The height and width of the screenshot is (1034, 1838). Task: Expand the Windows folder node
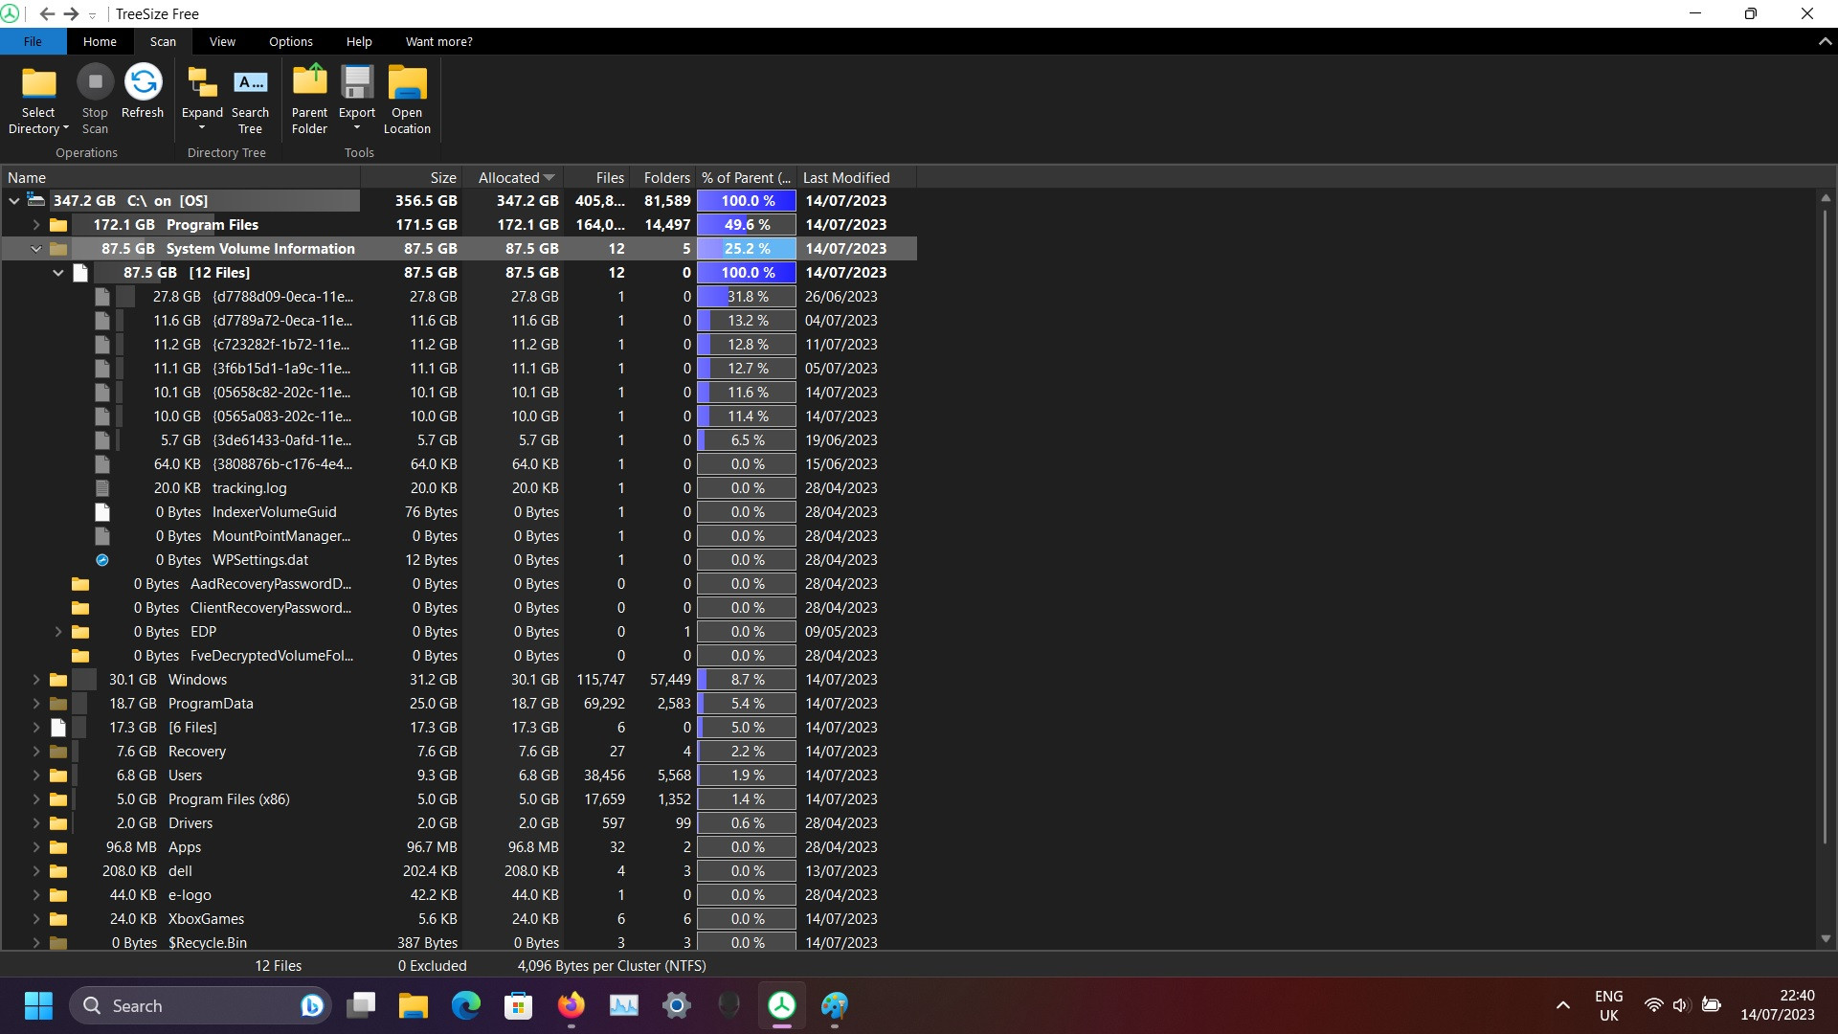pos(36,680)
